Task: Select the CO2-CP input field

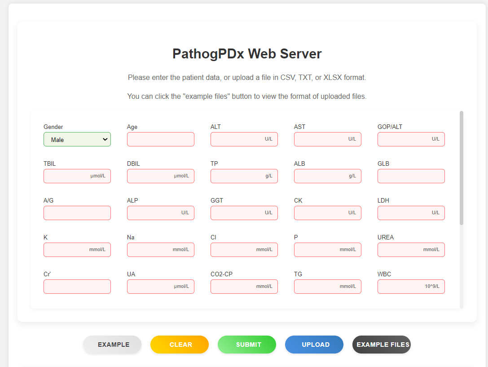Action: (244, 287)
